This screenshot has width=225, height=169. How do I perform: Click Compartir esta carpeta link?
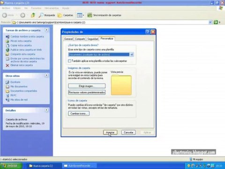[x=23, y=54]
